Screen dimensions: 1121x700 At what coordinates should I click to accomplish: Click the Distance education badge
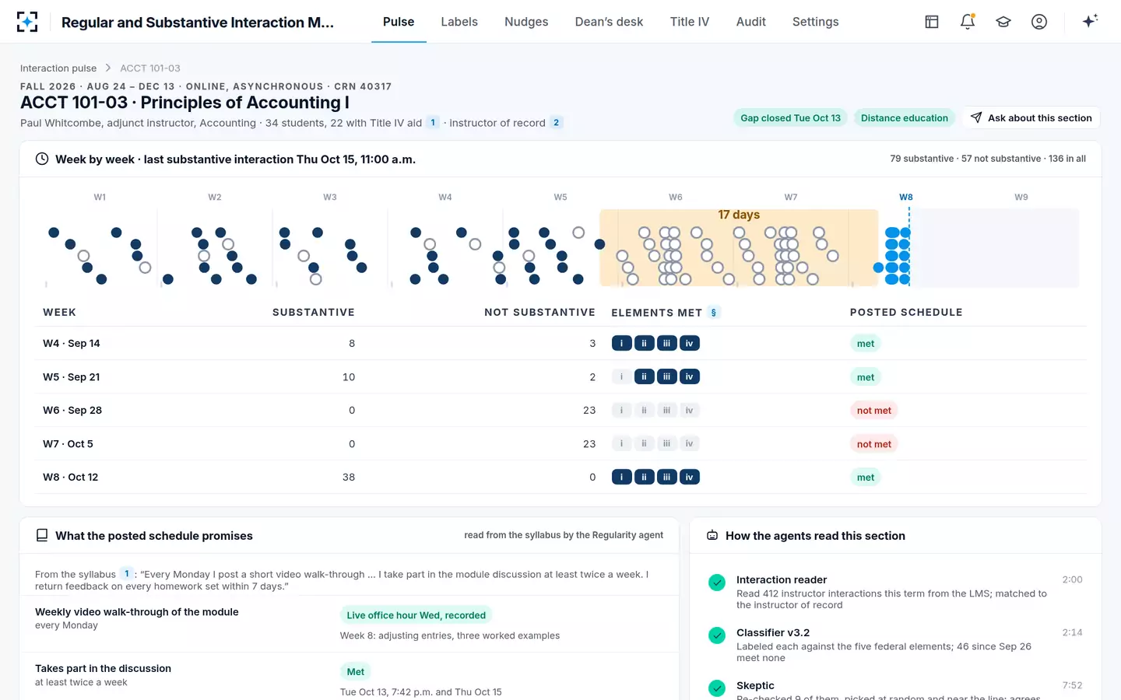905,118
